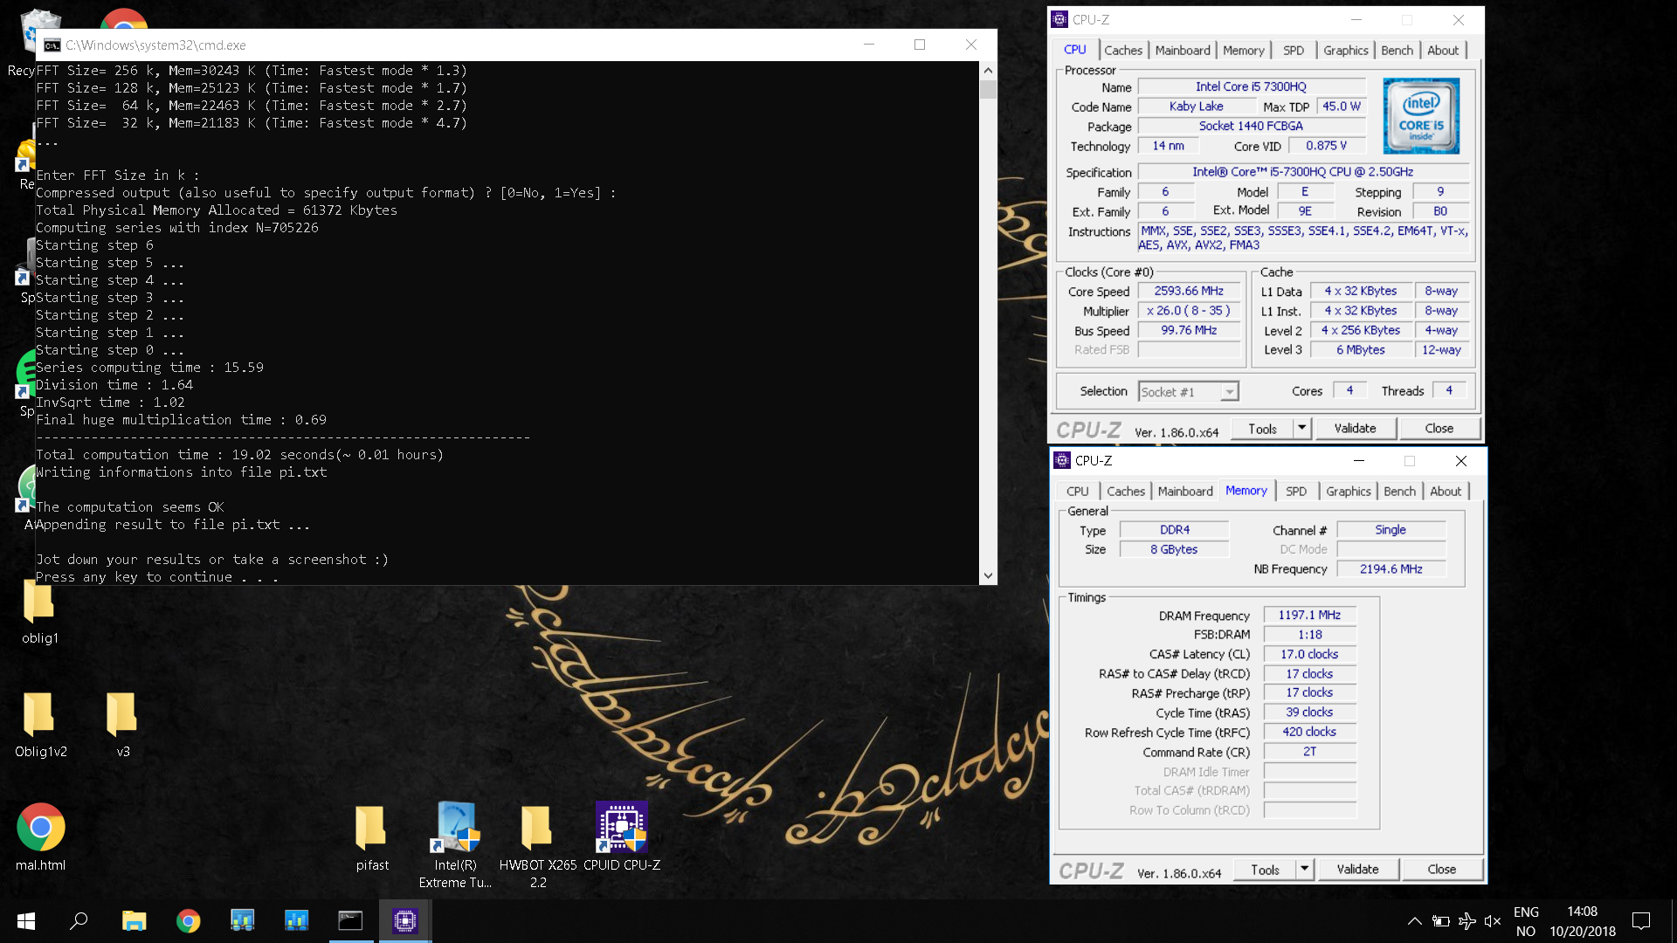This screenshot has width=1677, height=943.
Task: Switch to CPU-Z taskbar button
Action: coord(404,920)
